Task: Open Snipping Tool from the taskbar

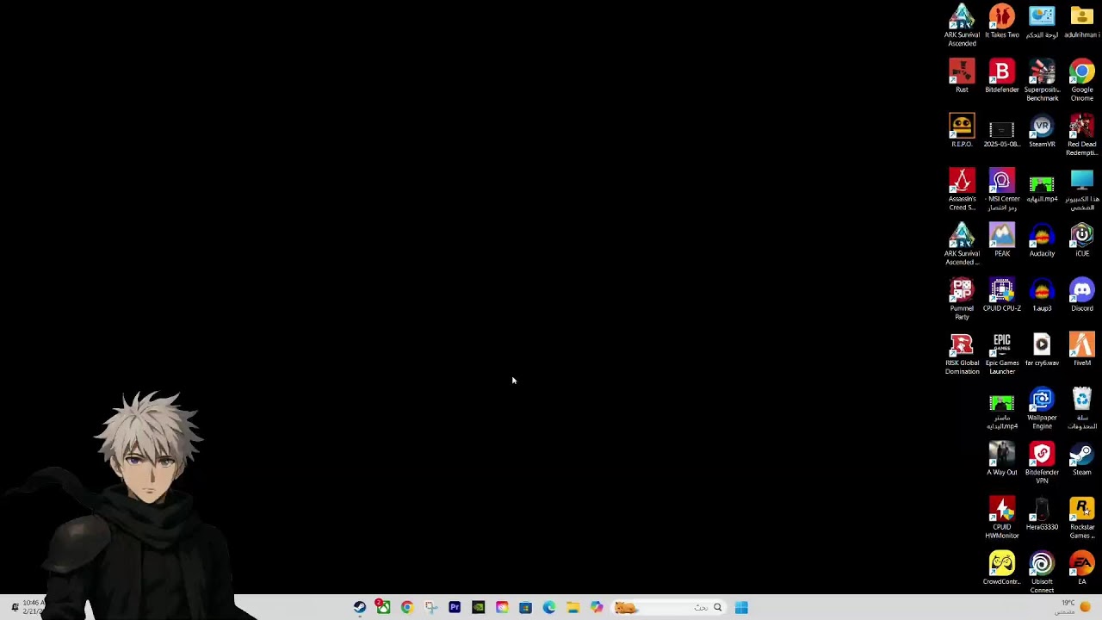Action: 430,607
